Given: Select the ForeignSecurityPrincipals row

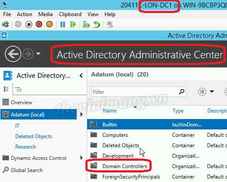Looking at the screenshot, I should 157,177.
